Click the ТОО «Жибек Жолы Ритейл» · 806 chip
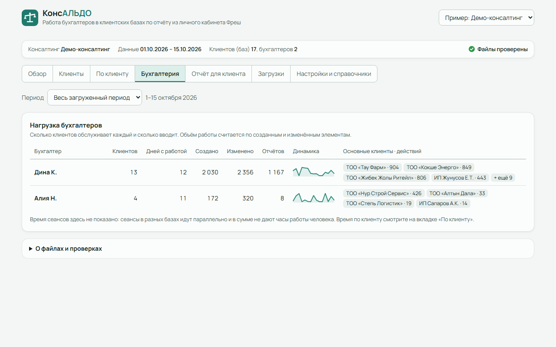556x347 pixels. coord(386,178)
